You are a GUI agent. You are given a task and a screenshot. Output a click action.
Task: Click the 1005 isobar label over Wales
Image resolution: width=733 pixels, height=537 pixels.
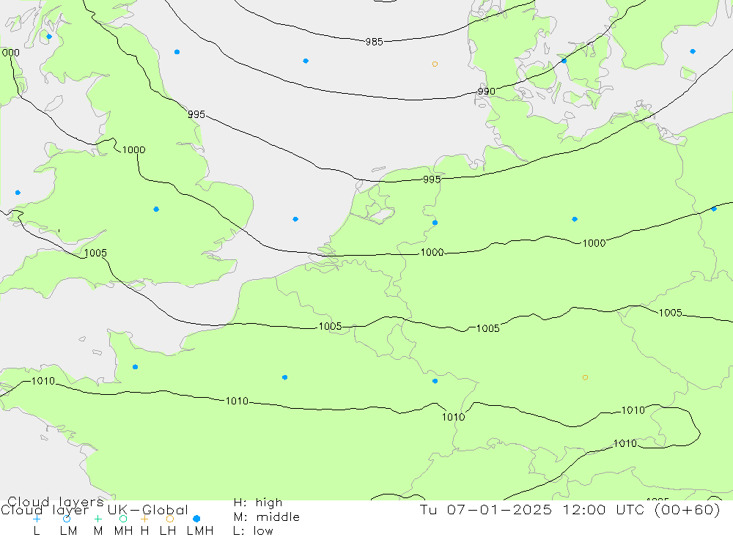[95, 253]
